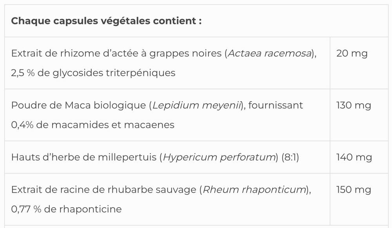Select the italic 'Lepidium meyenii' name

pos(196,105)
